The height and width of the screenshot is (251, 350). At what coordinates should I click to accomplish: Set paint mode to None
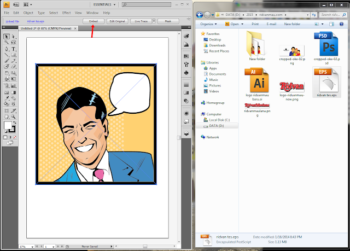[15, 137]
